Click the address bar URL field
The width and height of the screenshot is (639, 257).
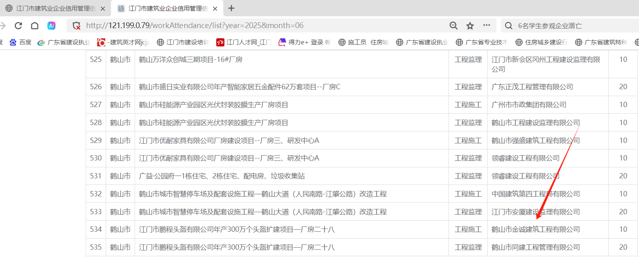point(261,26)
